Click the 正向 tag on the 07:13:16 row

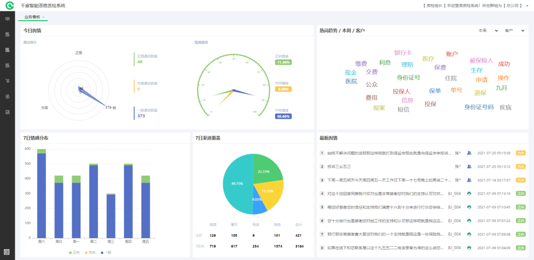(520, 194)
